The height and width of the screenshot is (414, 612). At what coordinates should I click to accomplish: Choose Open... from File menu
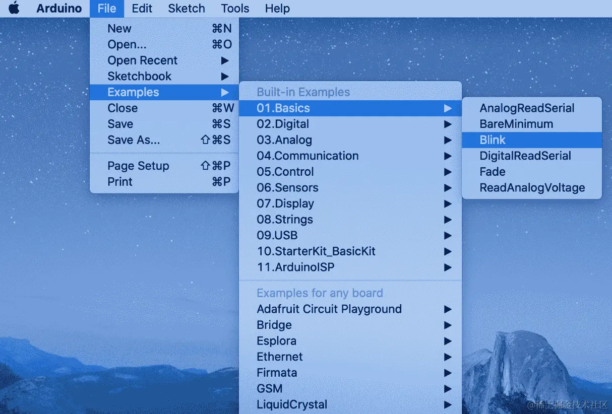(x=164, y=44)
